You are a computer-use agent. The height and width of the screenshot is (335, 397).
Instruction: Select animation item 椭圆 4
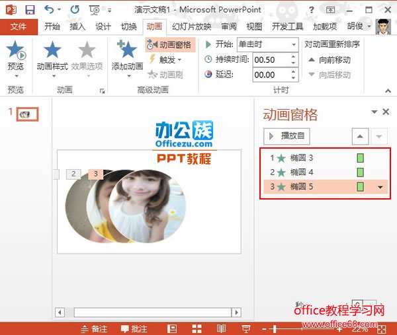(326, 172)
